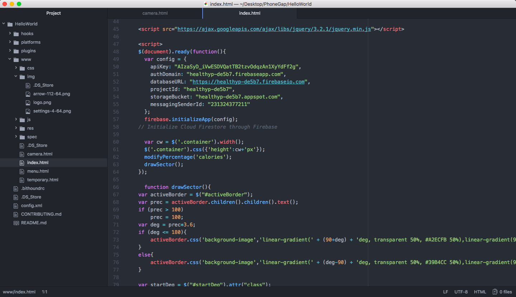Expand the platforms folder chevron
This screenshot has height=297, width=516.
click(10, 42)
